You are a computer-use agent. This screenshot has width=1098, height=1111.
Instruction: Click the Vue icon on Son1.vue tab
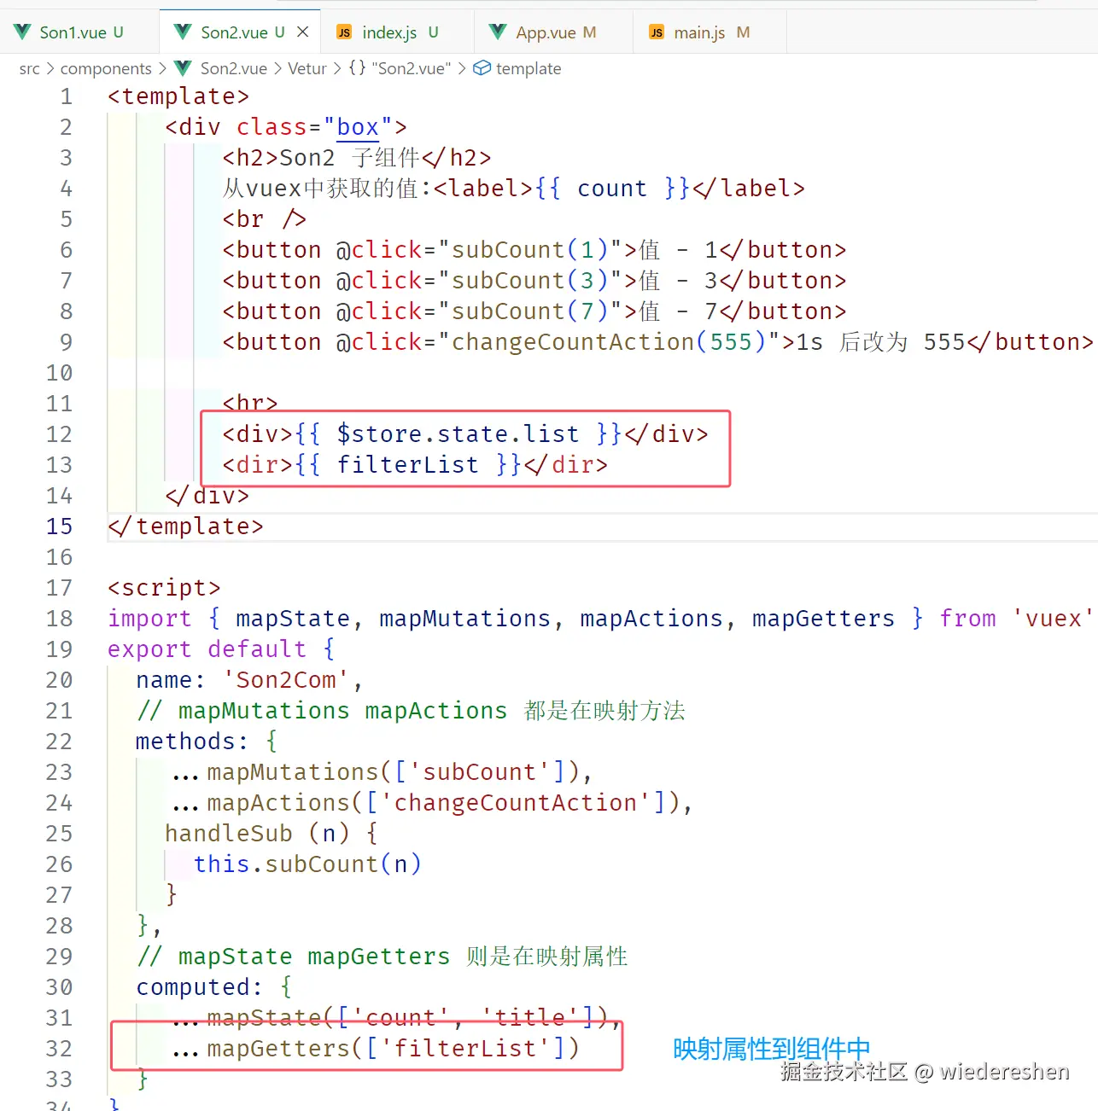(23, 32)
